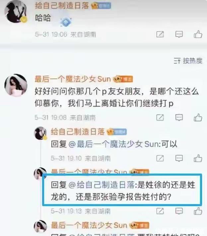The height and width of the screenshot is (236, 207).
Task: Comment on the 可以 reply at 19:10
Action: 179,158
